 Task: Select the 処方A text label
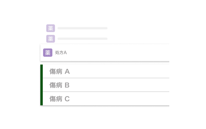click(x=61, y=53)
